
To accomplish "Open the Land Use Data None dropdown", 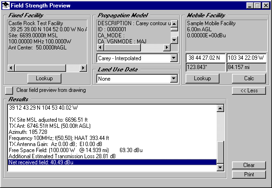I will (173, 79).
